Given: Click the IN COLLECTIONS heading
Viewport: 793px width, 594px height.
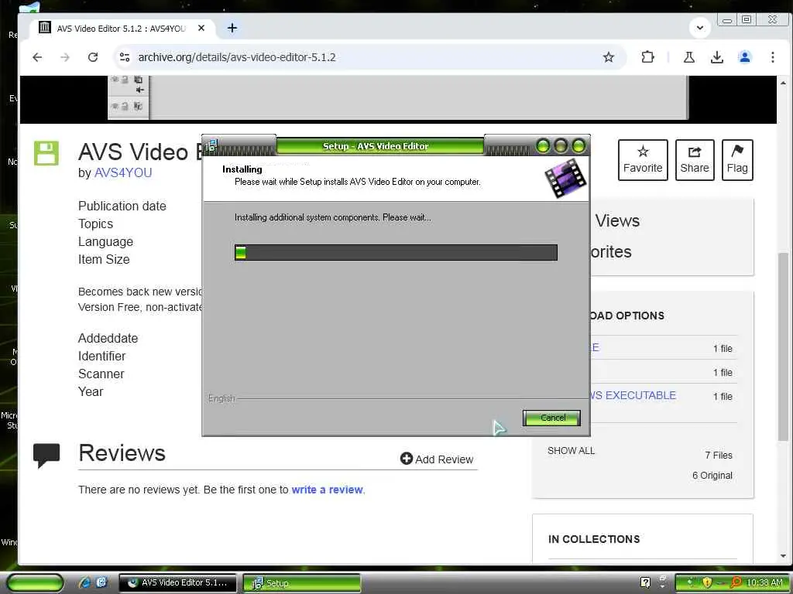Looking at the screenshot, I should click(594, 539).
